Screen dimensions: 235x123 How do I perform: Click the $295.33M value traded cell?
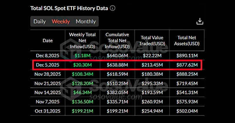[152, 83]
